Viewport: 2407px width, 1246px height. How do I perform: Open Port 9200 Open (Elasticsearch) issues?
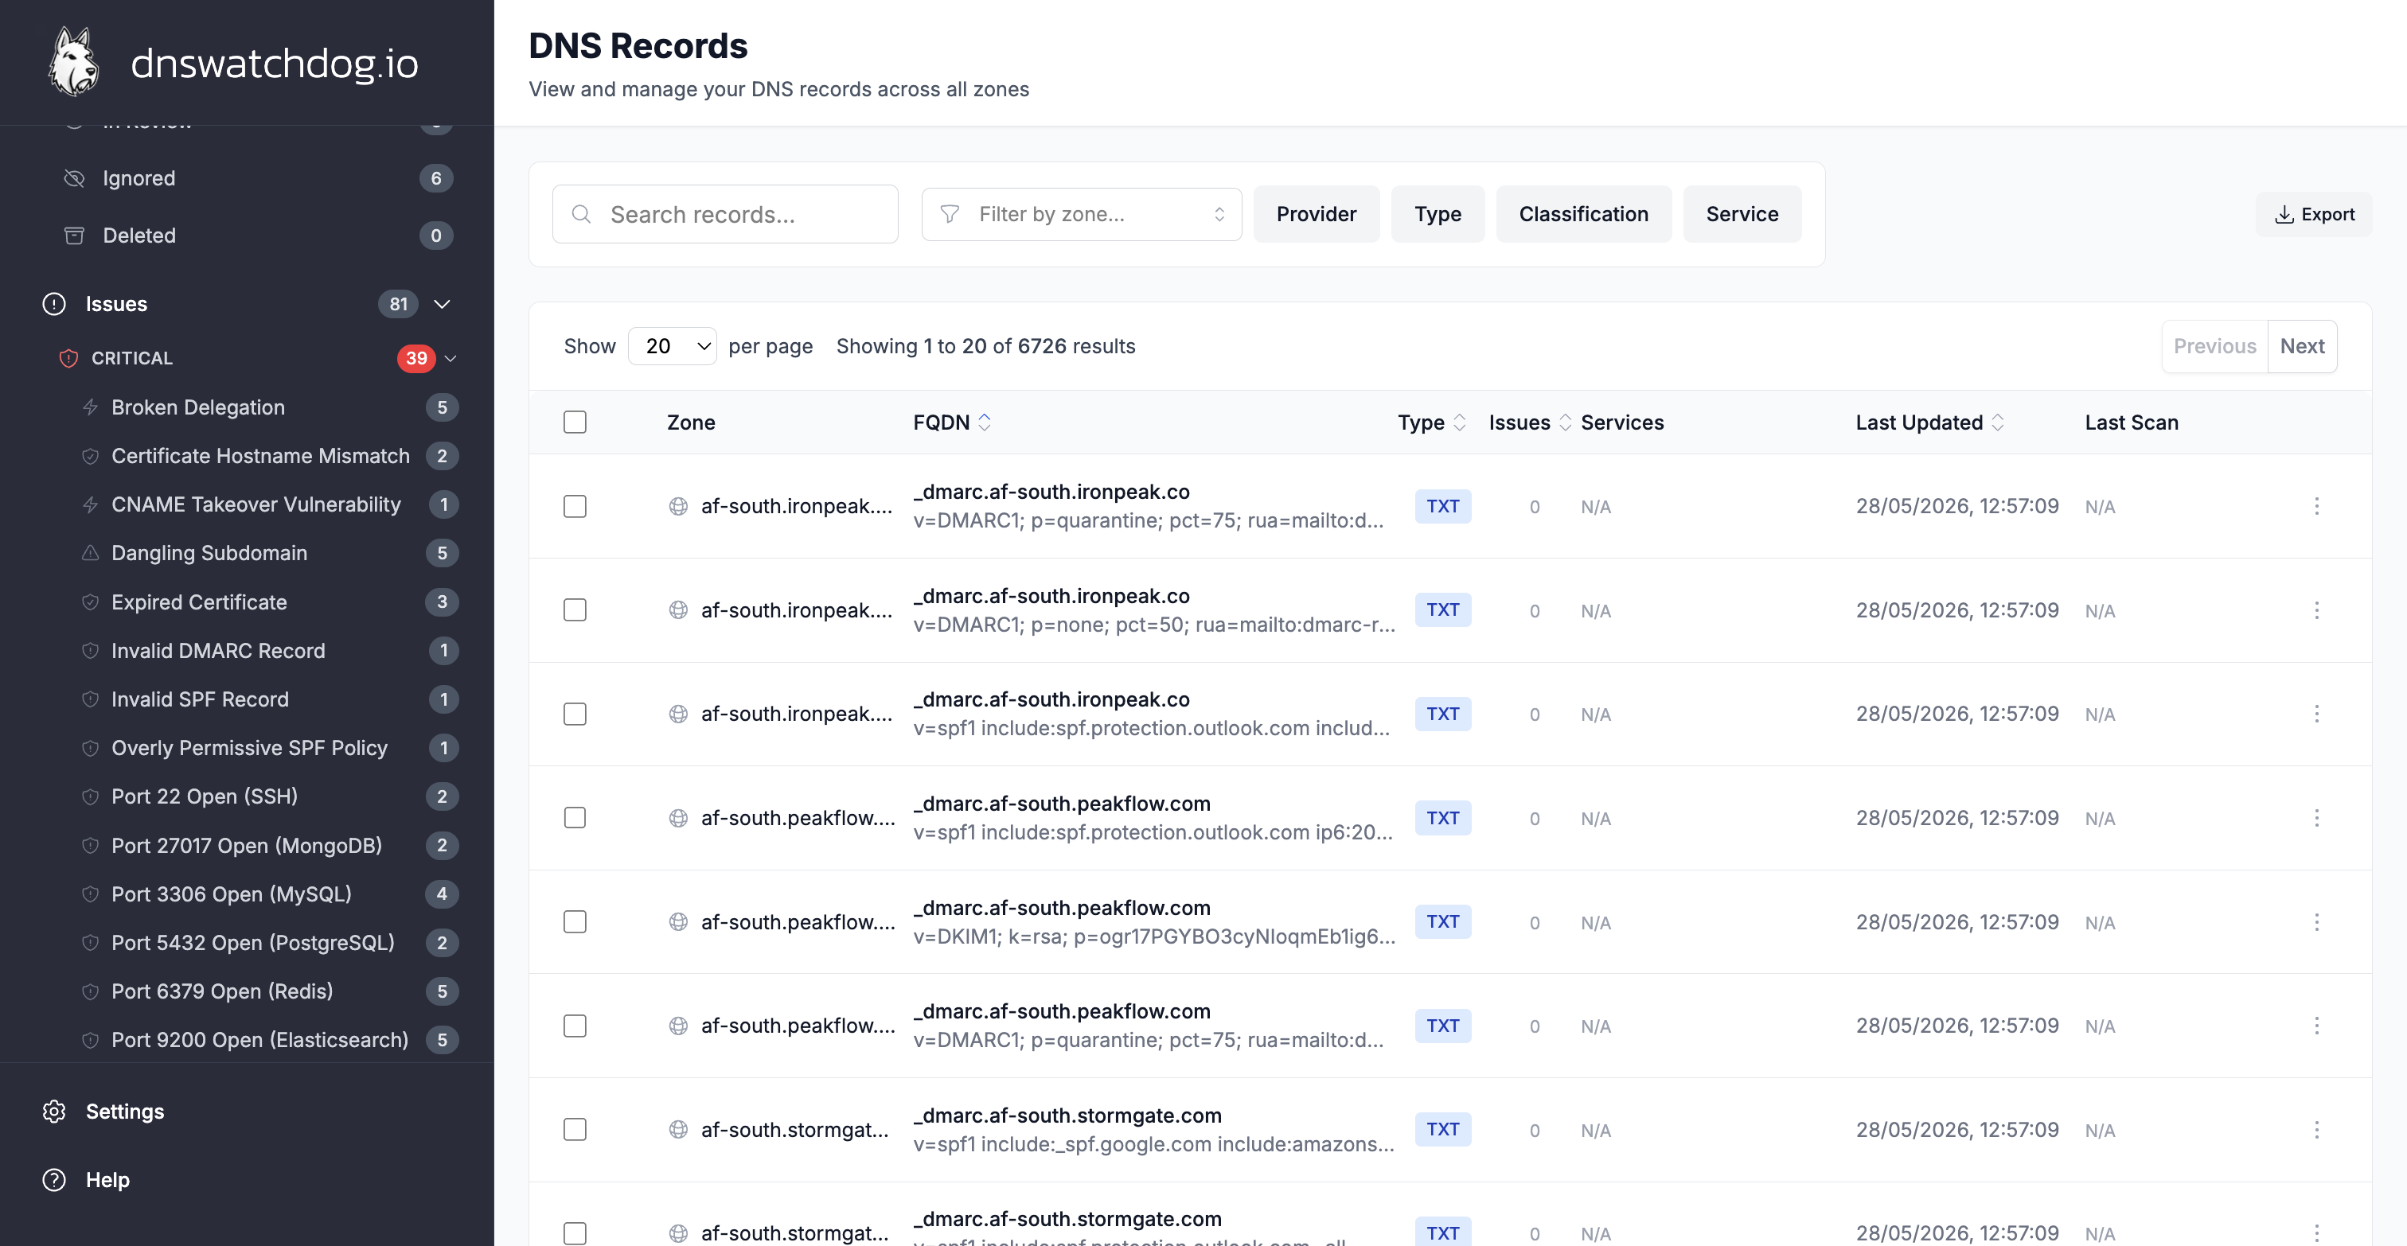tap(269, 1040)
